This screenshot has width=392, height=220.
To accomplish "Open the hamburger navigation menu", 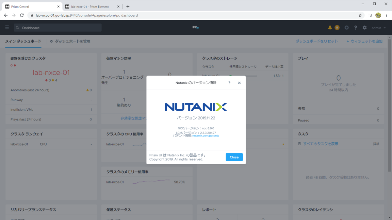I will (x=7, y=27).
